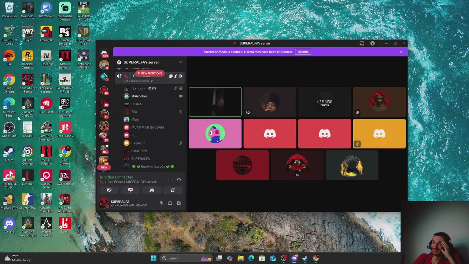
Task: Open Euro Truck Simulator 2 desktop icon
Action: [x=46, y=132]
